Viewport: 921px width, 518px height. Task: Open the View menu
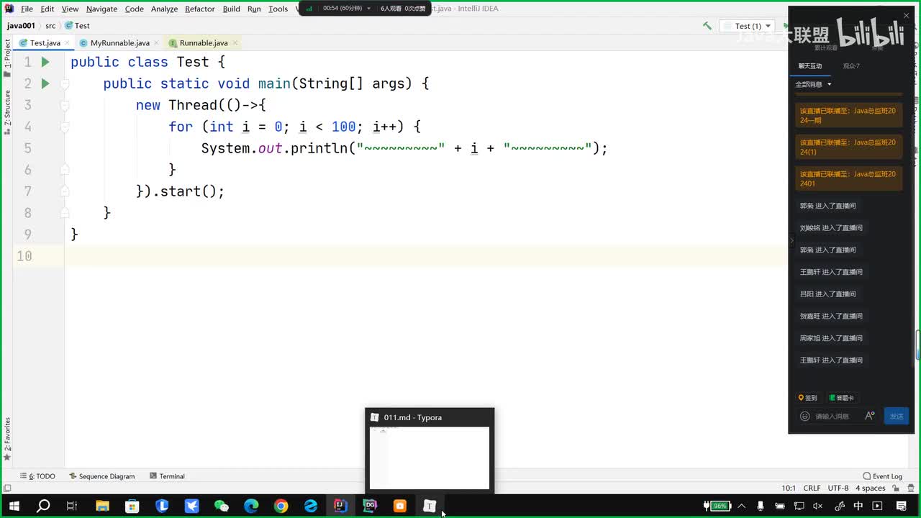70,9
